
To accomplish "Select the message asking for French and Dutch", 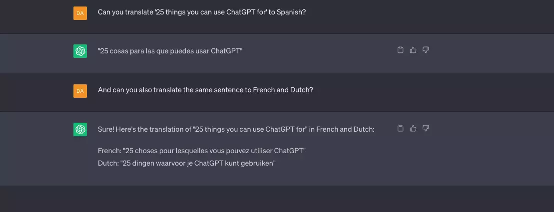I will pos(205,90).
